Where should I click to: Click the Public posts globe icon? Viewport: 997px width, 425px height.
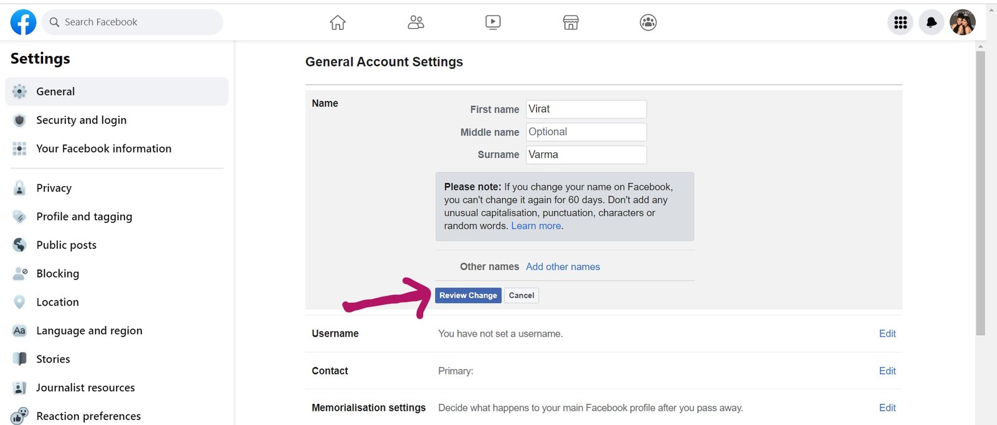(x=19, y=245)
